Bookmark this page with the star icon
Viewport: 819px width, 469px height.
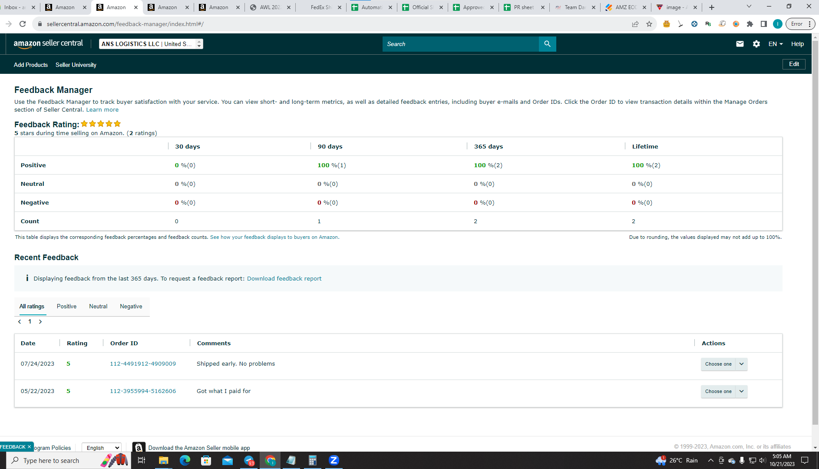pyautogui.click(x=649, y=24)
